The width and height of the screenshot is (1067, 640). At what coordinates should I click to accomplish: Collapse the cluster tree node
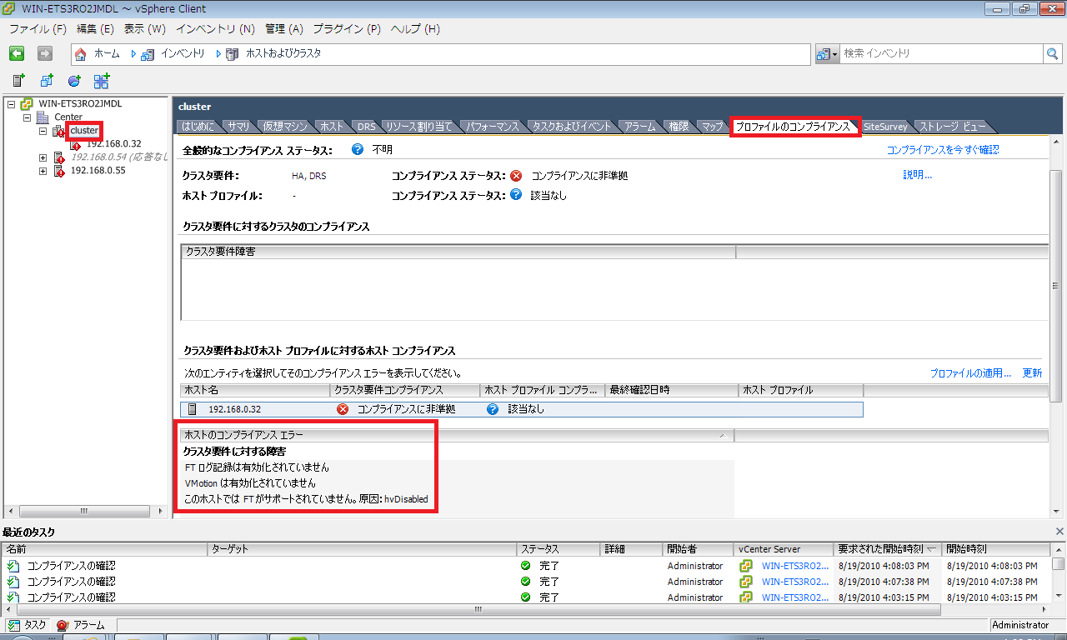[43, 131]
